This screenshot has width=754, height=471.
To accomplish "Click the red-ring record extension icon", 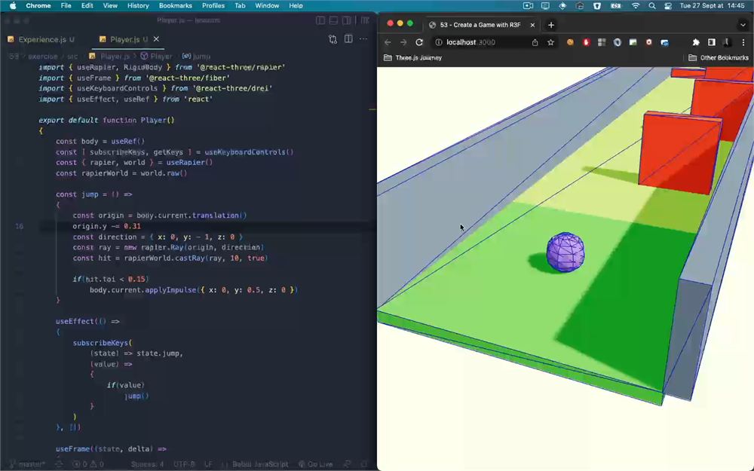I will 648,42.
